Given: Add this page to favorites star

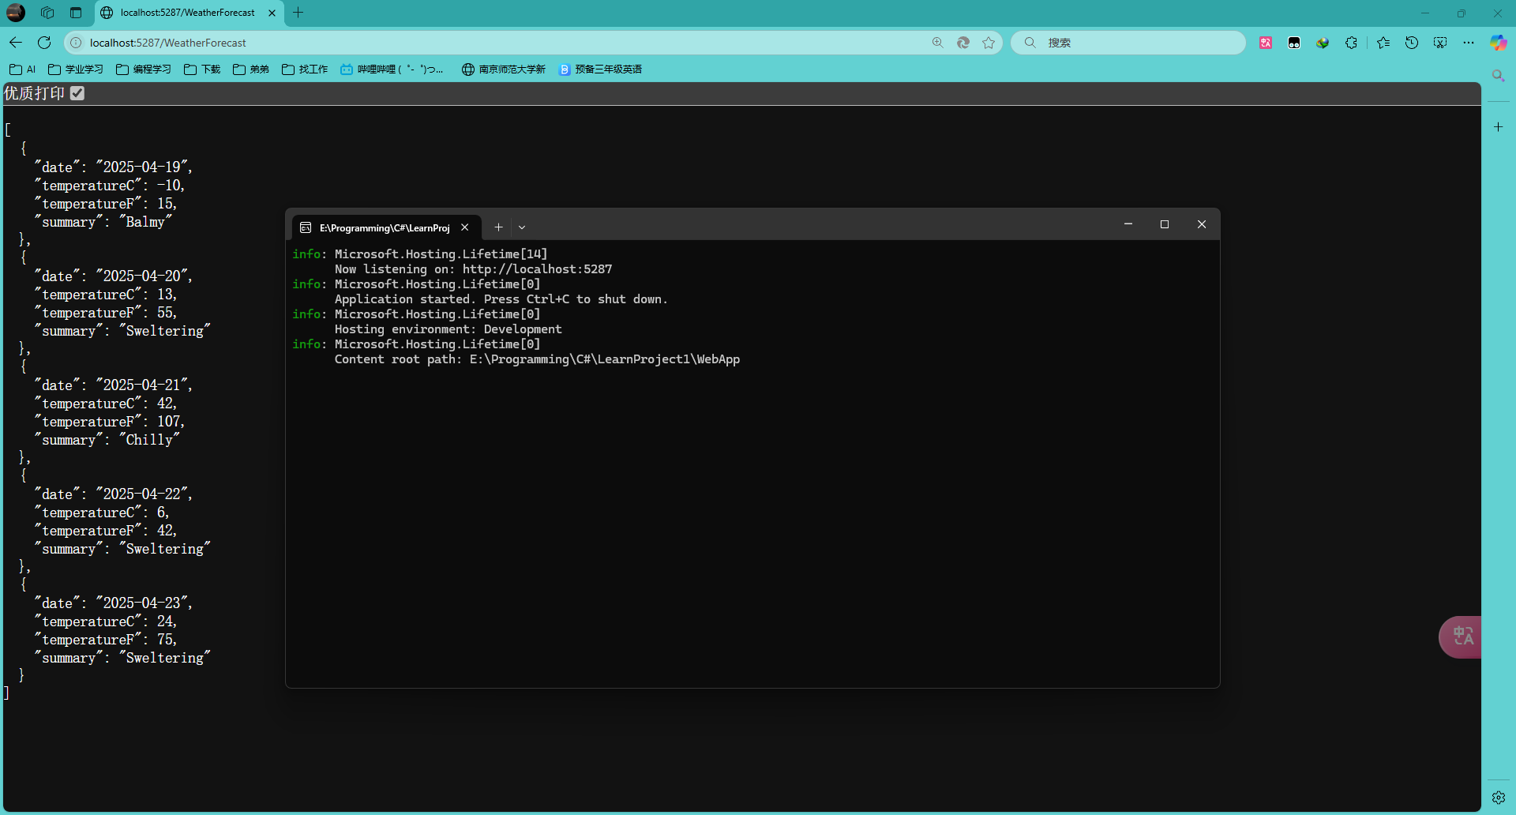Looking at the screenshot, I should coord(989,43).
